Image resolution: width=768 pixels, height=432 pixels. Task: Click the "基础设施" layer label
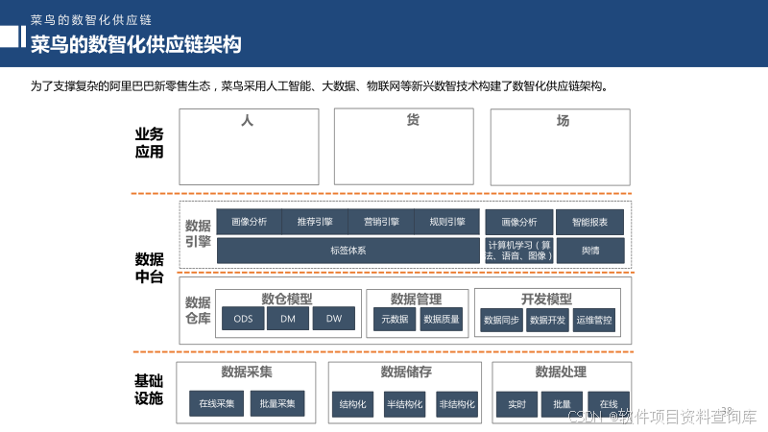click(149, 390)
